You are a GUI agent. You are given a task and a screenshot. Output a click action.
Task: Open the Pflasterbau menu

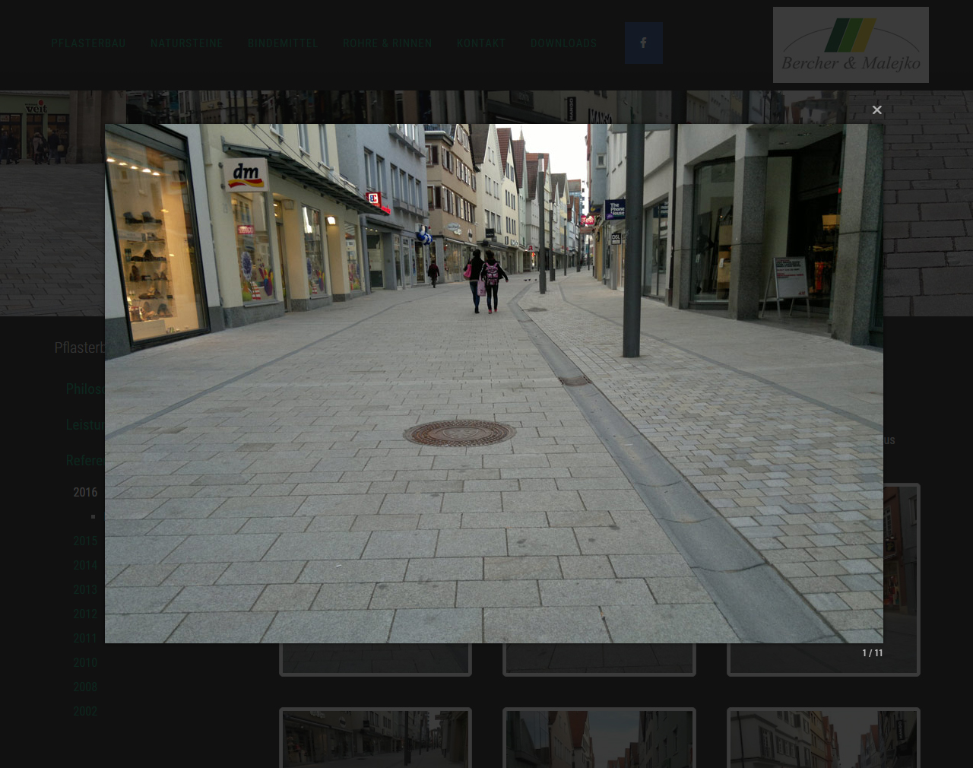[88, 43]
